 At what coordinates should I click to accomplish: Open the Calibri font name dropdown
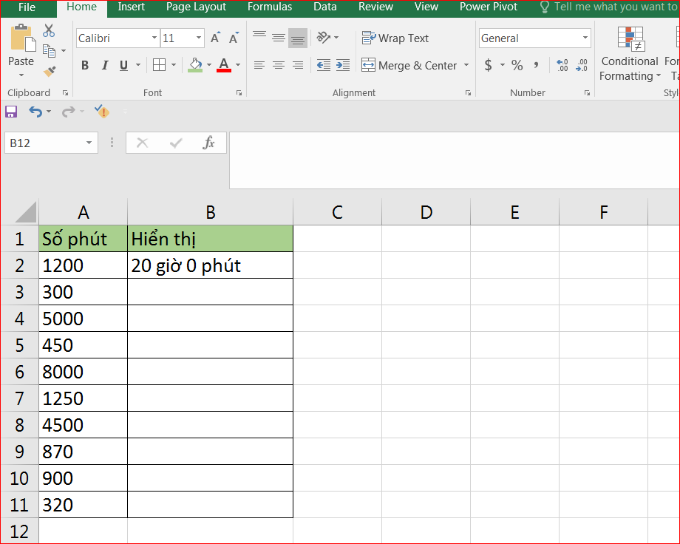[x=154, y=38]
